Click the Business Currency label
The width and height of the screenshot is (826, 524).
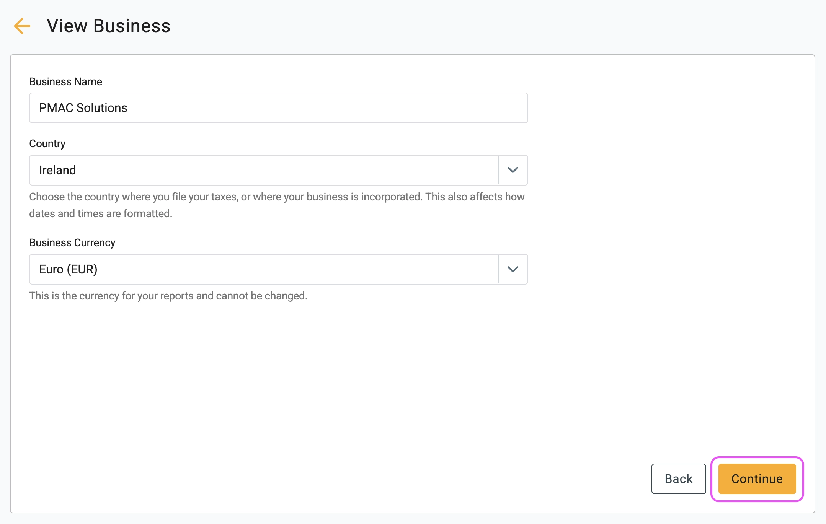coord(72,242)
